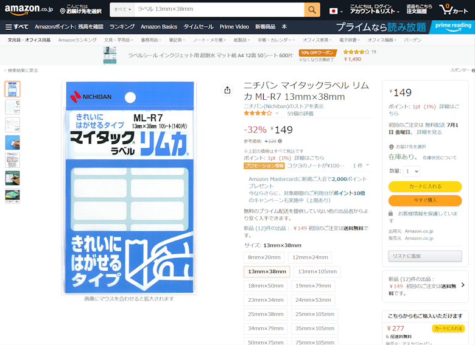
Task: Select size 18mm×50mm
Action: 266,286
